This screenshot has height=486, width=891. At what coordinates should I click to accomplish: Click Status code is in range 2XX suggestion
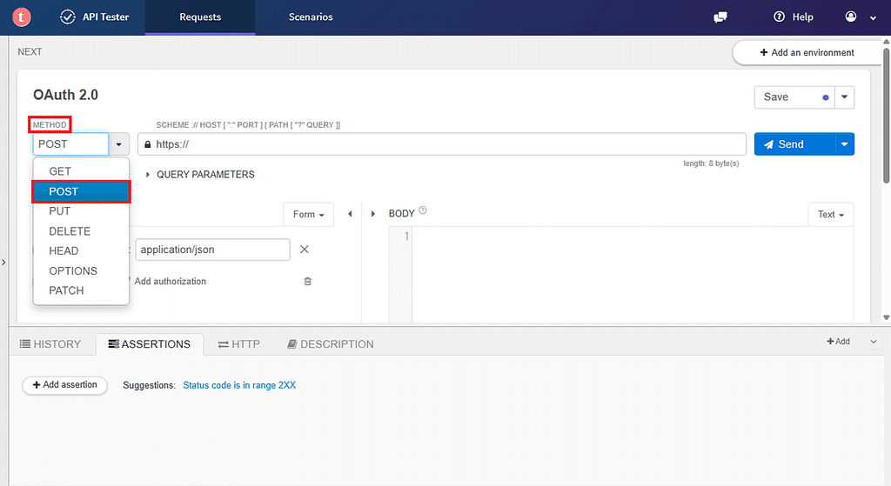point(239,385)
